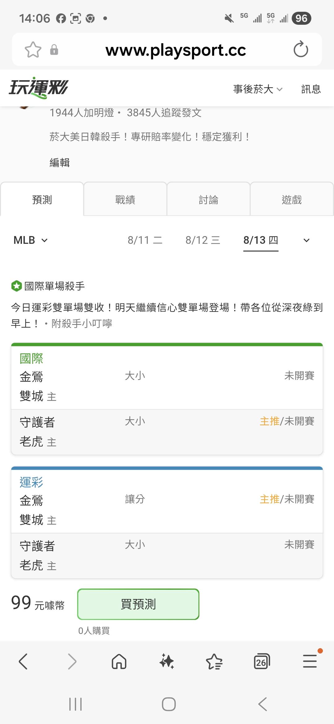The height and width of the screenshot is (724, 334).
Task: Tap the bookmark star in address bar
Action: (33, 50)
